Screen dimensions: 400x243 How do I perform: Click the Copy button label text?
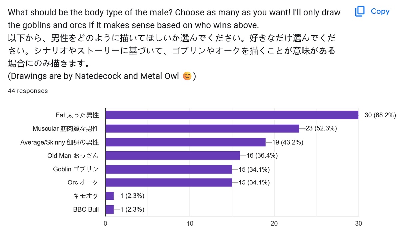point(380,11)
